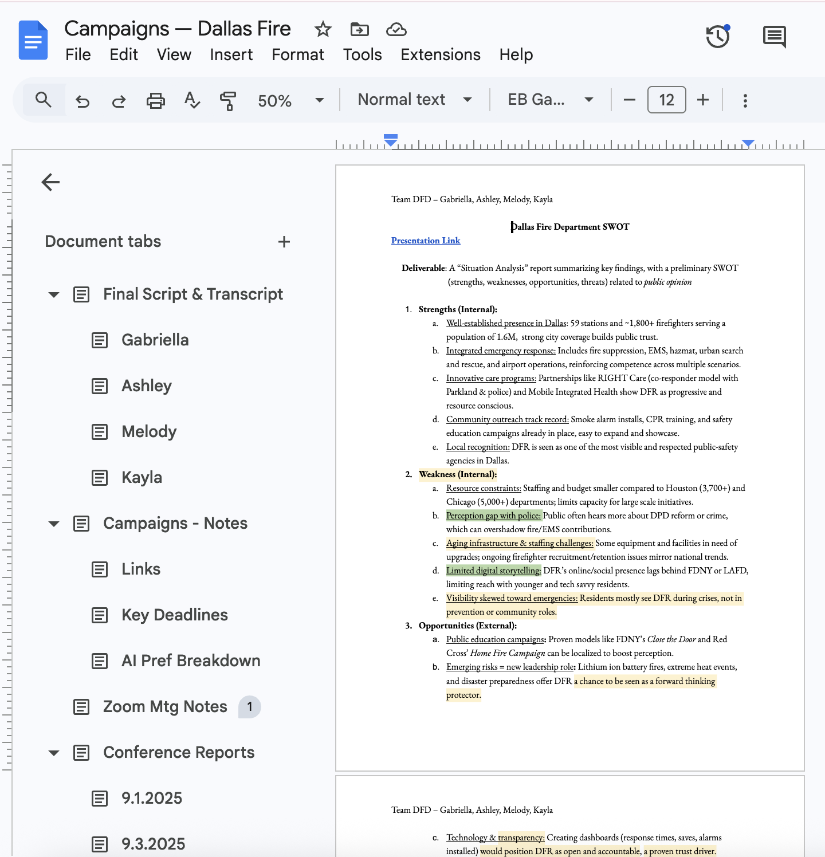The height and width of the screenshot is (857, 825).
Task: Click the Ashley tab page icon
Action: point(100,386)
